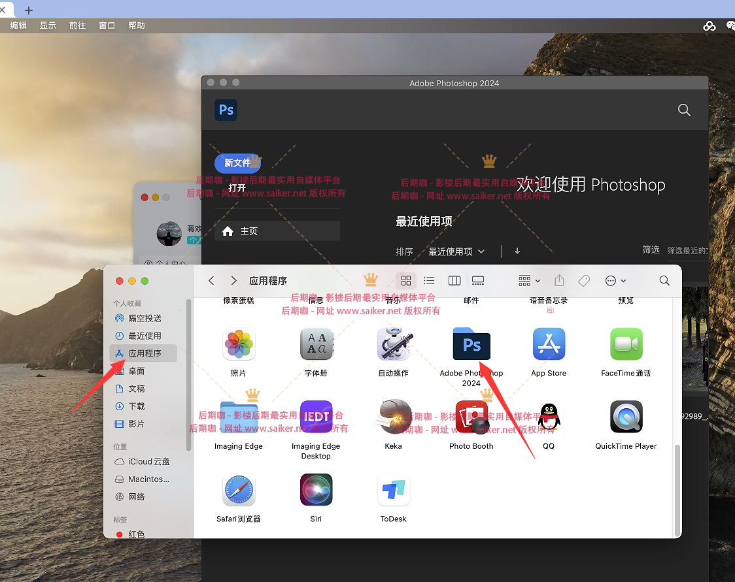Image resolution: width=735 pixels, height=582 pixels.
Task: Select 应用程序 in the Finder sidebar
Action: (x=143, y=353)
